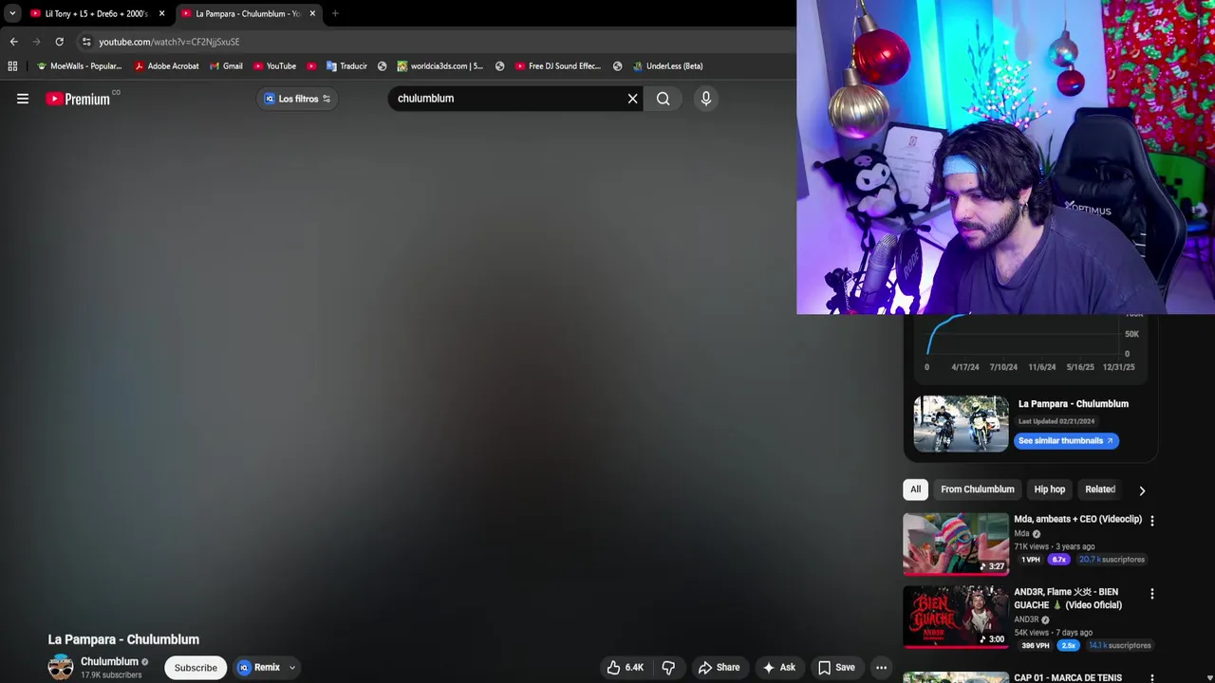Open more actions three-dot menu under video
1215x683 pixels.
(881, 668)
